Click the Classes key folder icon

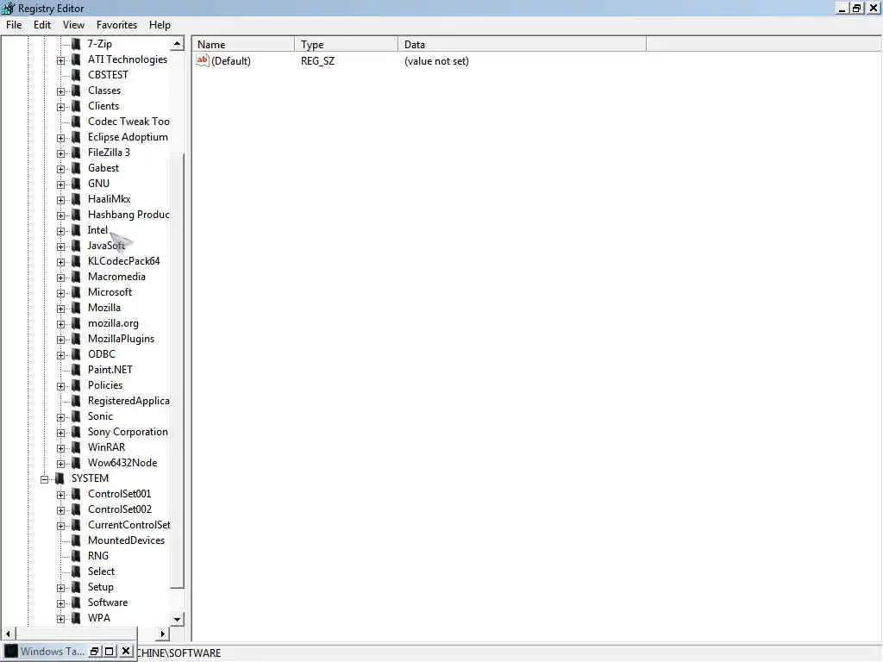(x=76, y=91)
